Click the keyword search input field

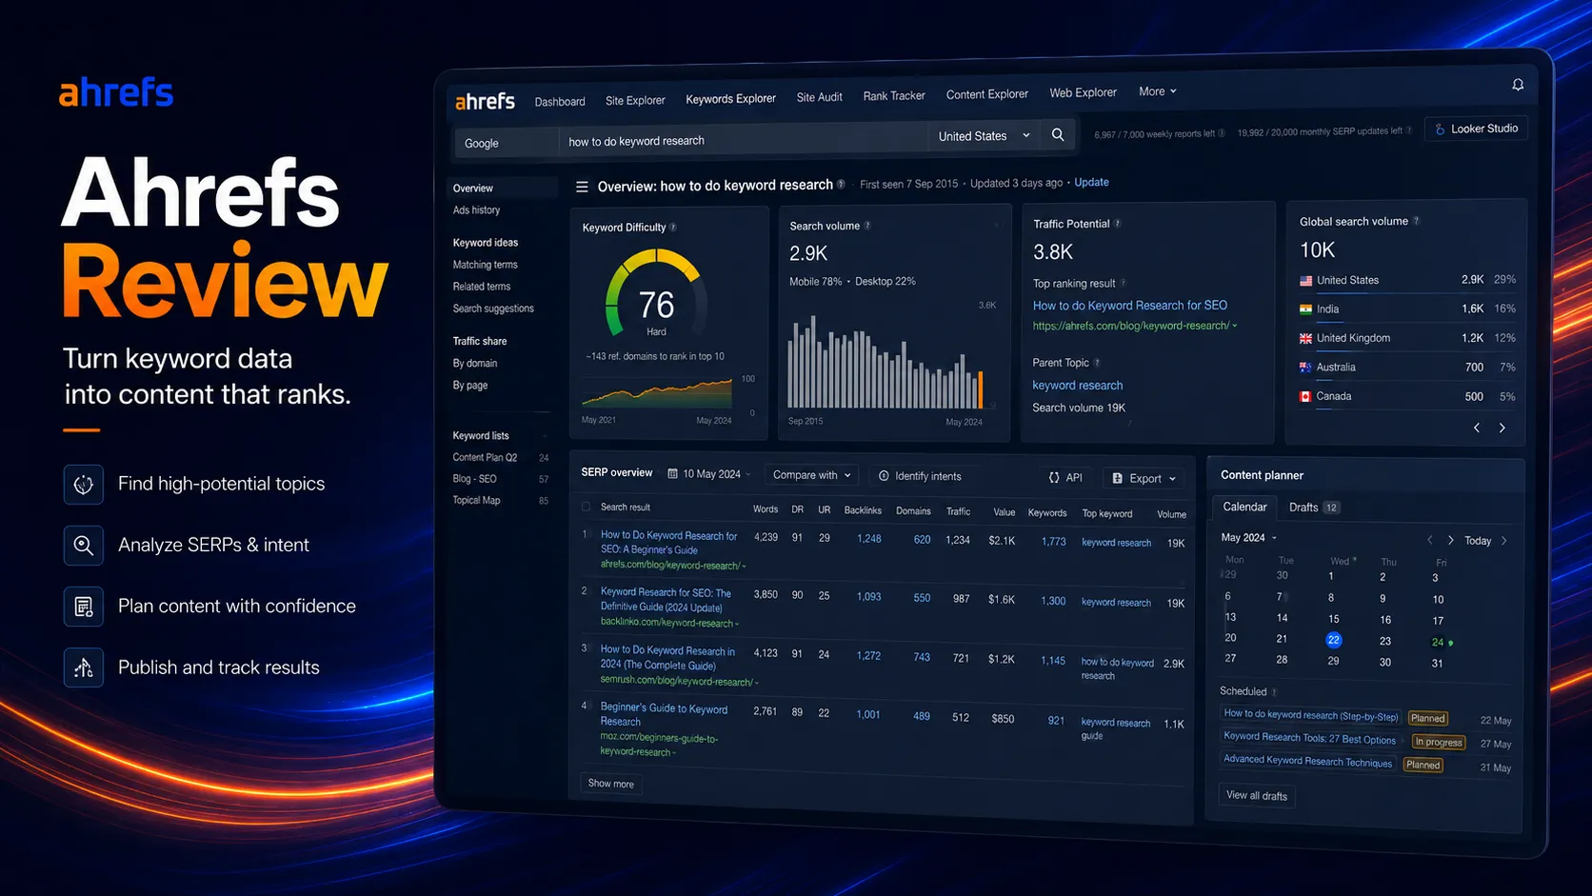tap(743, 141)
